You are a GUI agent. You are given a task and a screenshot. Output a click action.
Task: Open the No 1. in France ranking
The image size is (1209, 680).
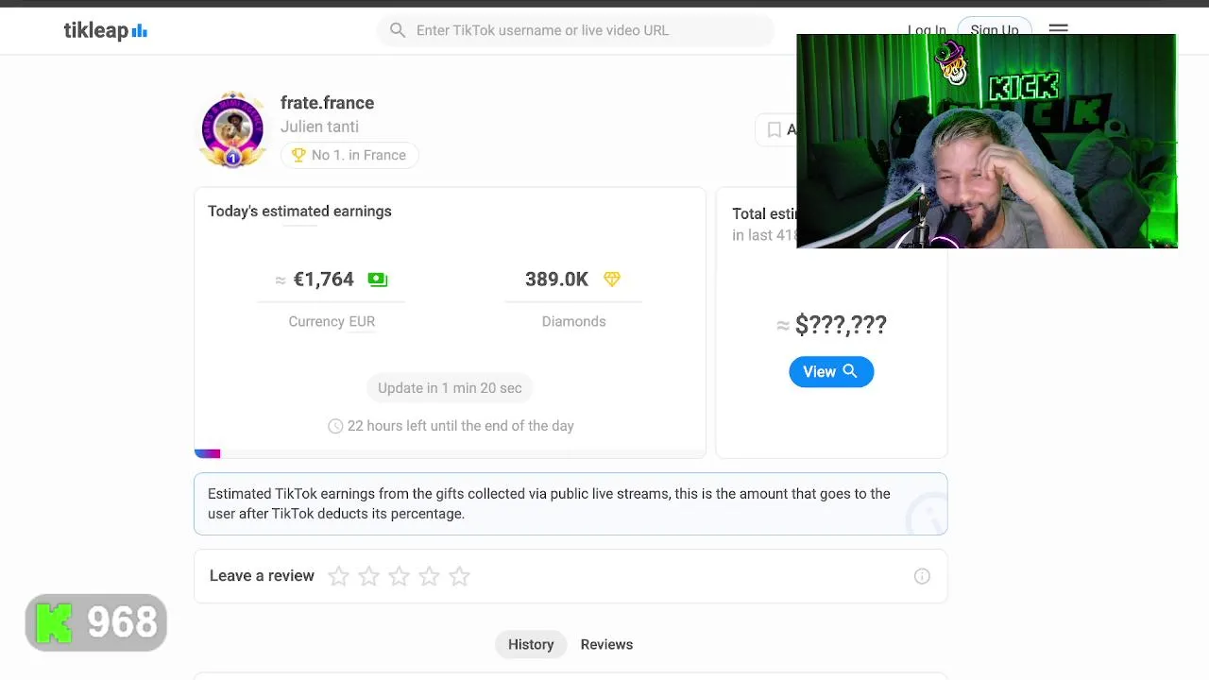[x=349, y=155]
